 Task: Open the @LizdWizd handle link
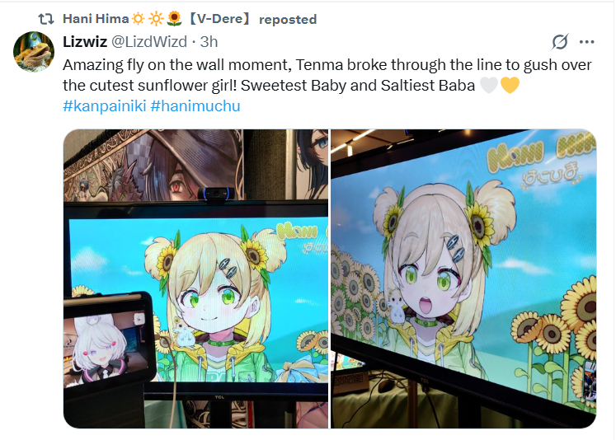[149, 41]
